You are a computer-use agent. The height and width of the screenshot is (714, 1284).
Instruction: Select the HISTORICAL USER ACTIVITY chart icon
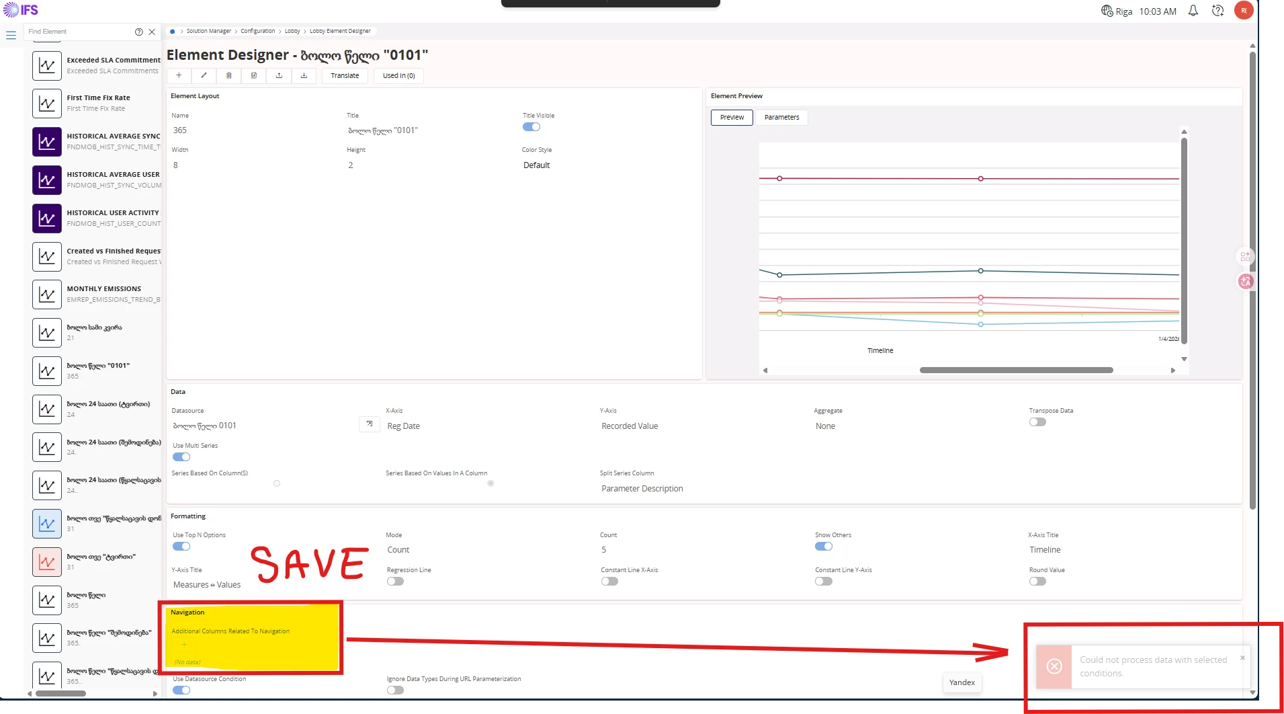47,219
